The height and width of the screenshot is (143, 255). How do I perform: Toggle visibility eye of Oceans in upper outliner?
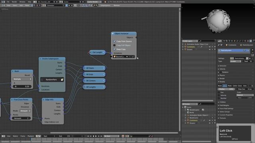coord(210,50)
